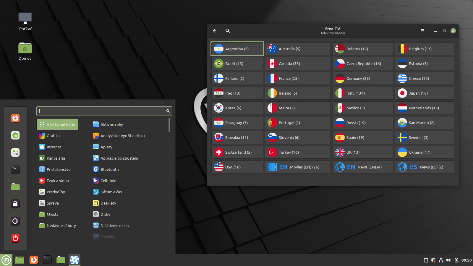This screenshot has height=266, width=473.
Task: Open the Miesta category
Action: pos(57,214)
